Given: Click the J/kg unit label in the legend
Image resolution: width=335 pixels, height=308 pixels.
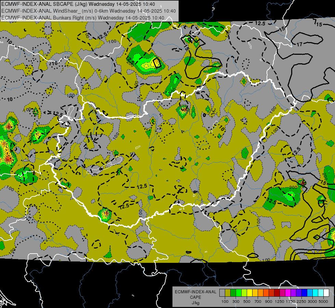Looking at the screenshot, I should [195, 303].
